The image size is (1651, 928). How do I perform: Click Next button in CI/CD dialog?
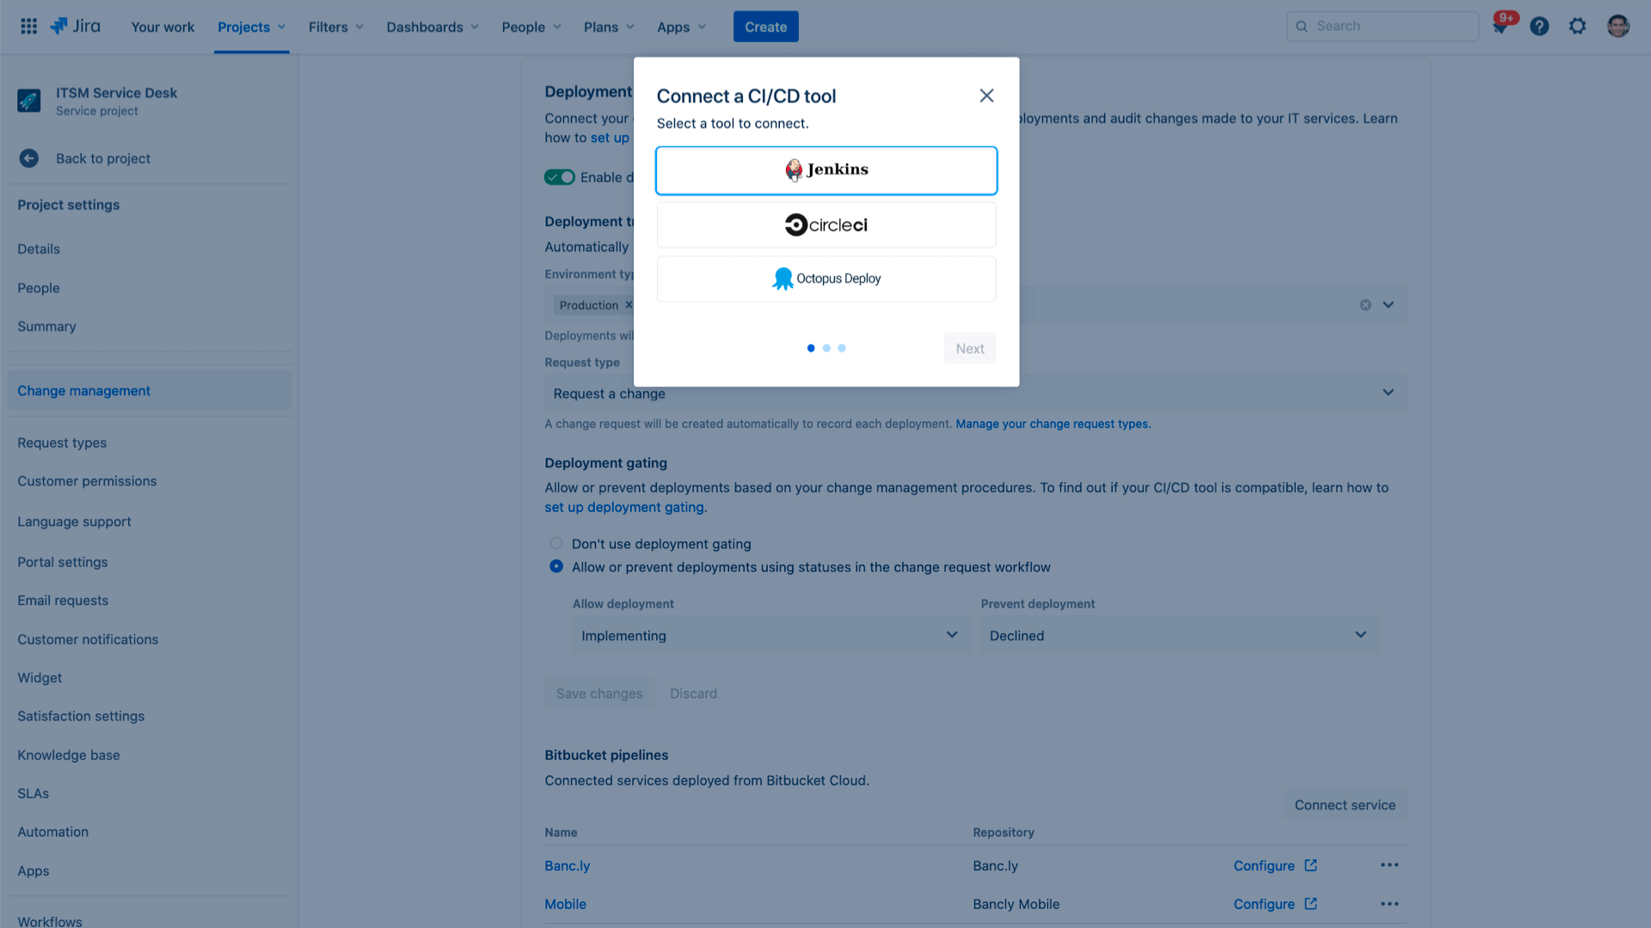969,348
